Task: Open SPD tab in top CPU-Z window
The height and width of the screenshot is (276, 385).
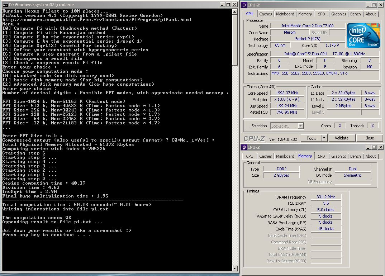Action: (x=322, y=14)
